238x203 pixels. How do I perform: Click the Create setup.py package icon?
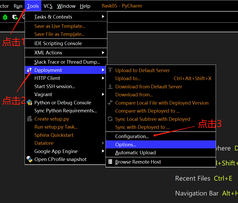click(x=30, y=119)
